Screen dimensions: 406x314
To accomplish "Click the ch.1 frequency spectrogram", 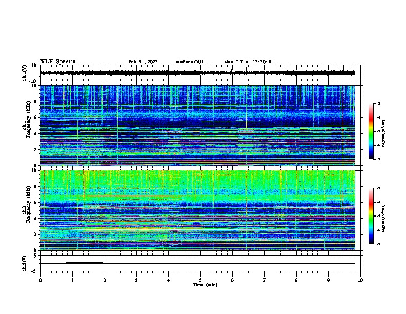I will tap(197, 125).
